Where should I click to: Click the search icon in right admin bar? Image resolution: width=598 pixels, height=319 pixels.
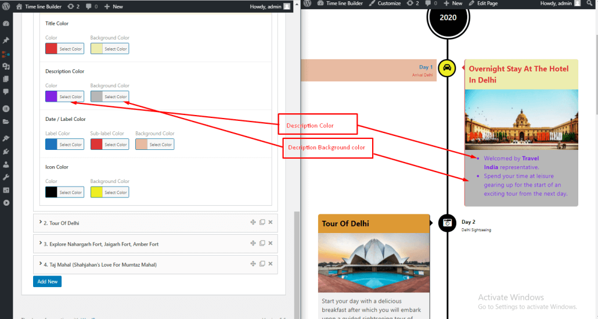589,3
